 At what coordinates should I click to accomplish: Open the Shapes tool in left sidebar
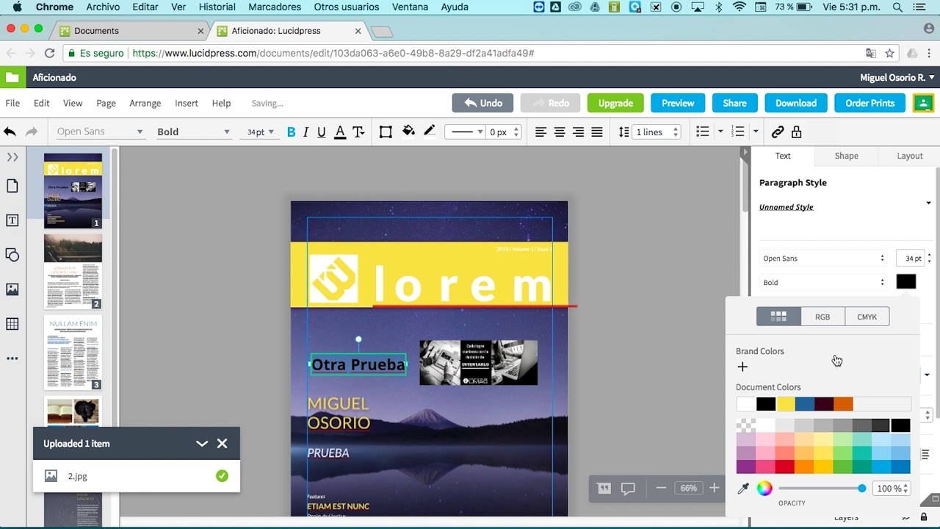tap(12, 255)
